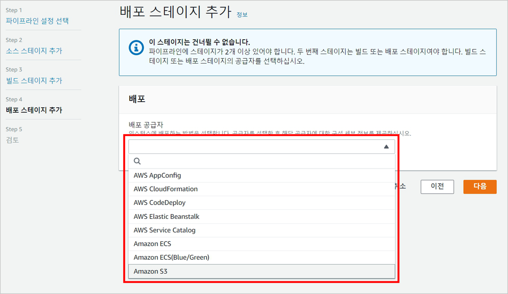Click the magnifier icon in the dropdown search

137,161
